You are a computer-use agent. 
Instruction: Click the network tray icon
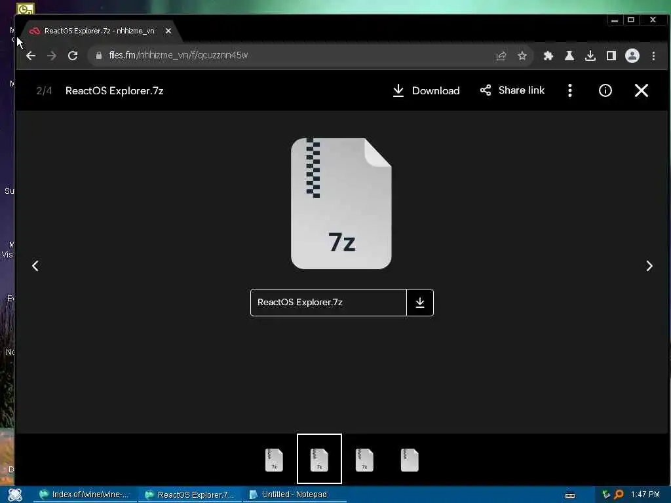click(605, 494)
